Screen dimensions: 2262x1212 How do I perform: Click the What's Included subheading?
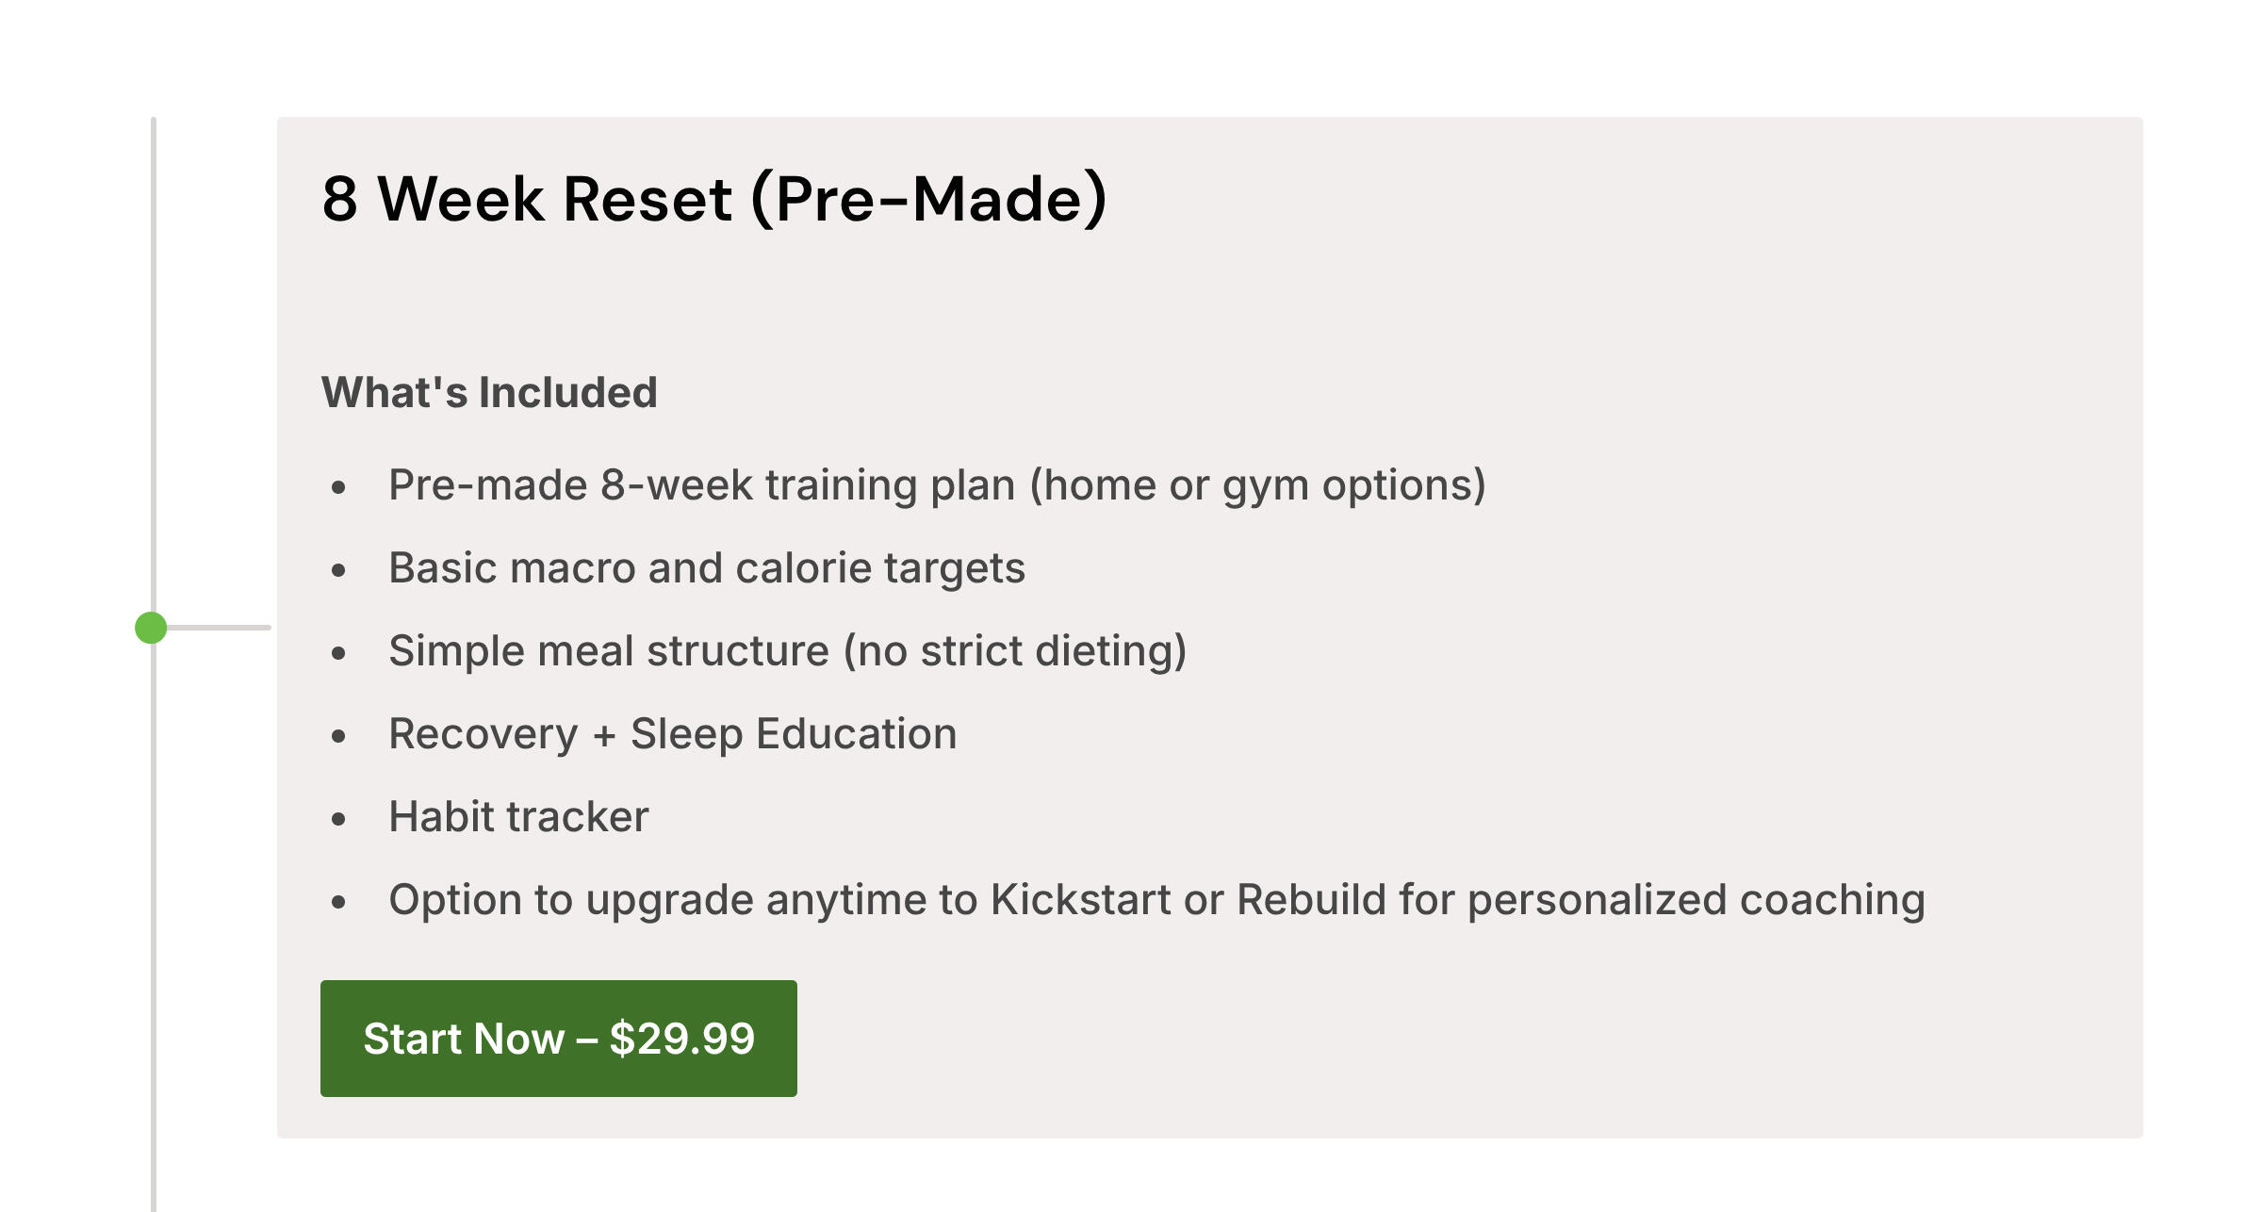(489, 392)
